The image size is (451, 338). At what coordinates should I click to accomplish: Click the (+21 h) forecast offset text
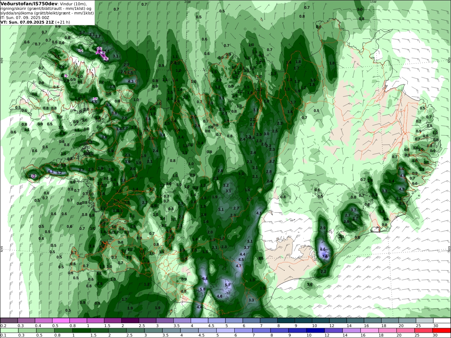point(63,22)
